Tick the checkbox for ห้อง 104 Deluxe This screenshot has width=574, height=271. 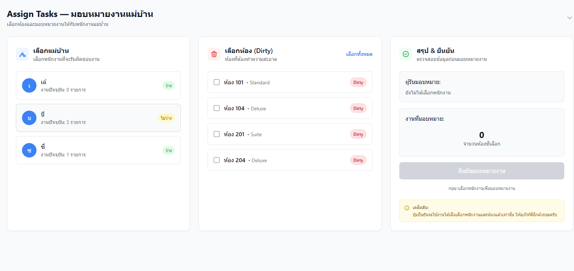pyautogui.click(x=217, y=108)
